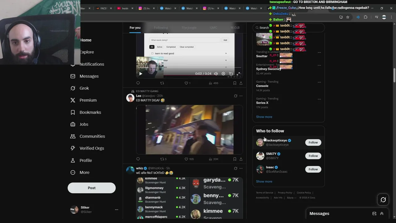The image size is (396, 223).
Task: Open account switcher dots beside Sliker
Action: 117,210
